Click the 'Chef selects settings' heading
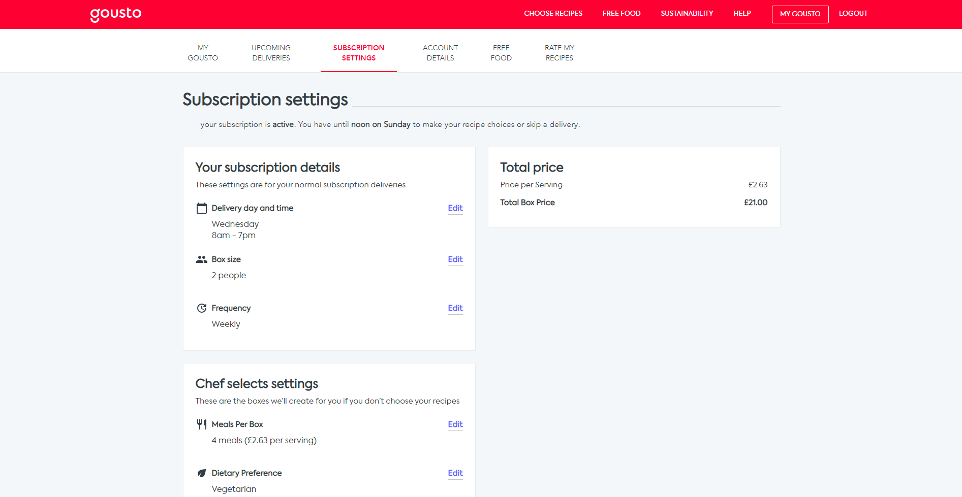The height and width of the screenshot is (497, 962). [x=257, y=384]
